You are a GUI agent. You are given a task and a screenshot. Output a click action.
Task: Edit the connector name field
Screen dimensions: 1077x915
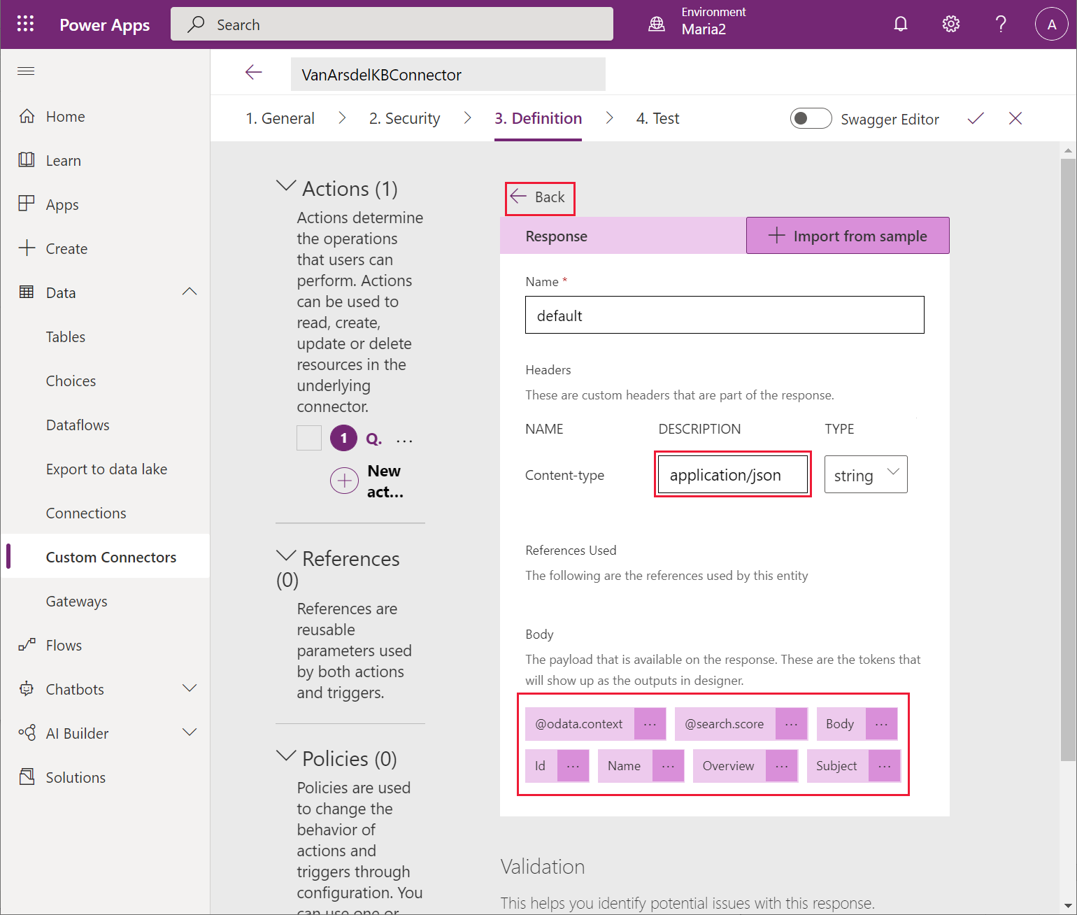pos(448,74)
